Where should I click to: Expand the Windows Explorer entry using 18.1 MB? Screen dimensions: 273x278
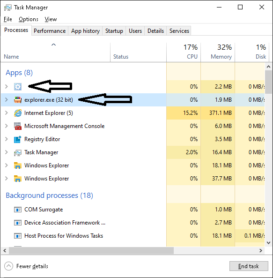tap(7, 165)
